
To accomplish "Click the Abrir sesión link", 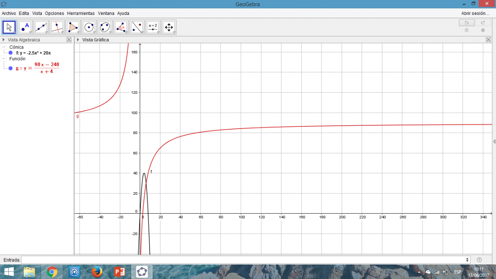I will click(475, 13).
